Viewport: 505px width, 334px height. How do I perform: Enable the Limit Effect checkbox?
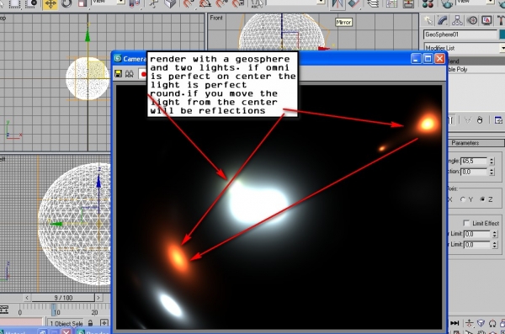tap(466, 223)
